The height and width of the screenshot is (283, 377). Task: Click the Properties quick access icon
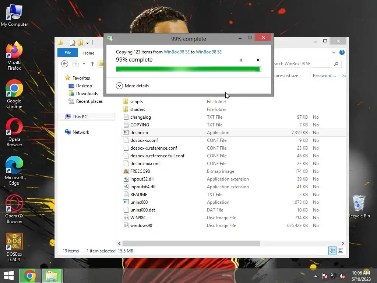[73, 43]
